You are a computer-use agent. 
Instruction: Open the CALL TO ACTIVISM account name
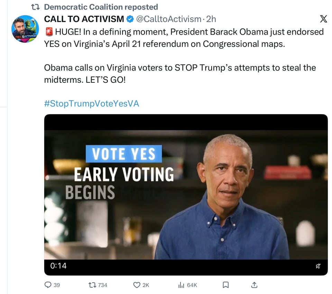coord(84,19)
